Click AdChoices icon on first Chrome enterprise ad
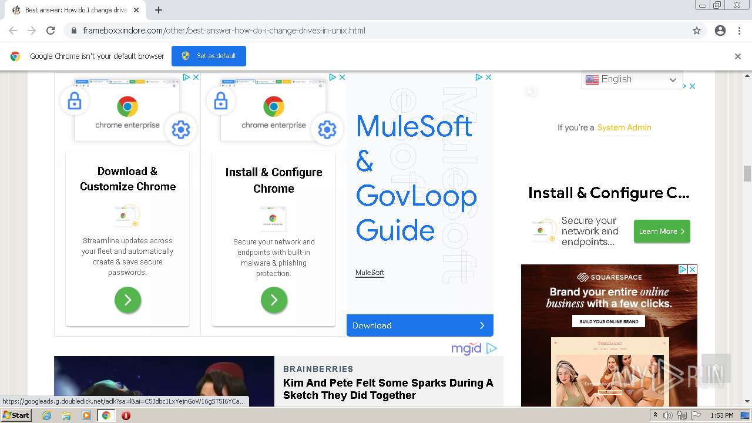Screen dimensions: 752x423 click(186, 77)
